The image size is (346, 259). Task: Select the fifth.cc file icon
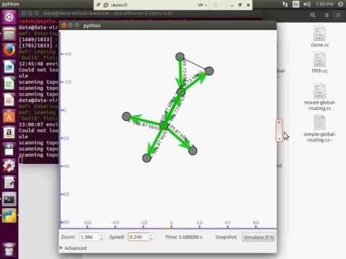click(x=319, y=60)
